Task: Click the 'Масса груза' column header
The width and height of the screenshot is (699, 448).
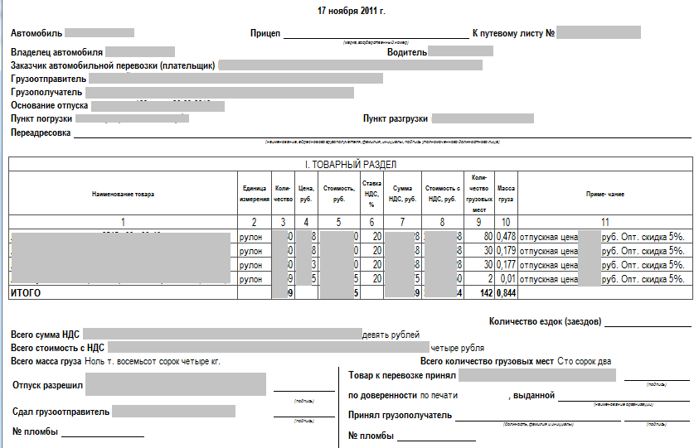Action: tap(506, 194)
